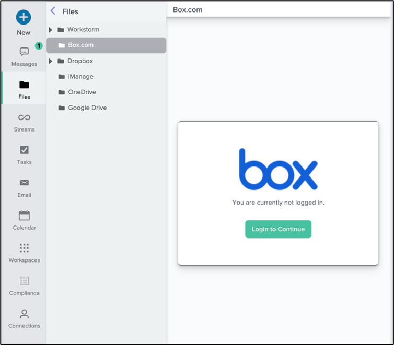Click the Workstorm folder icon
394x345 pixels.
coord(61,30)
